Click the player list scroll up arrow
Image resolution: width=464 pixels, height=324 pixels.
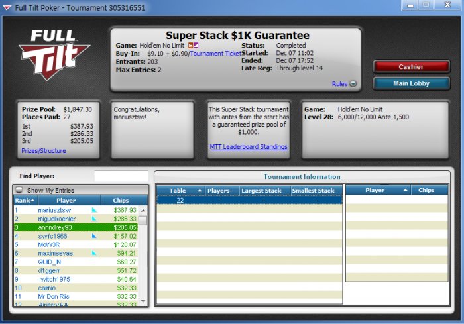click(143, 211)
